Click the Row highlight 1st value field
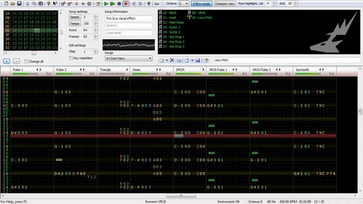Image resolution: width=363 pixels, height=204 pixels. pyautogui.click(x=268, y=3)
